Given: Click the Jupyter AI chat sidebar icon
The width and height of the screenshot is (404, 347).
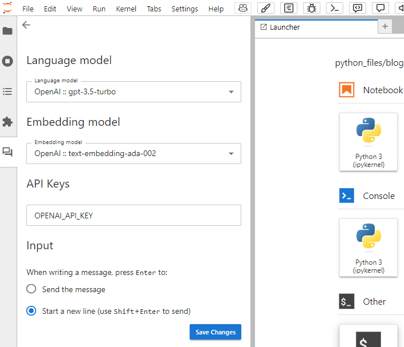Looking at the screenshot, I should (x=7, y=152).
